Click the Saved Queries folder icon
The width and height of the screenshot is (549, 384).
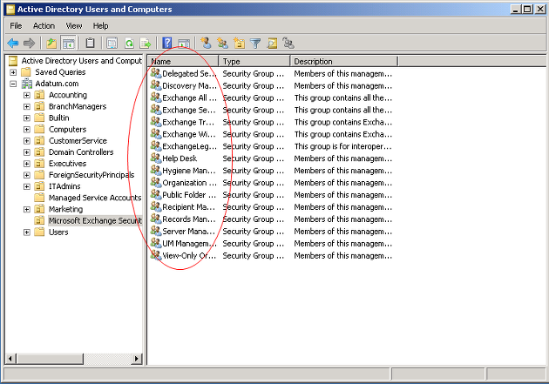[26, 72]
